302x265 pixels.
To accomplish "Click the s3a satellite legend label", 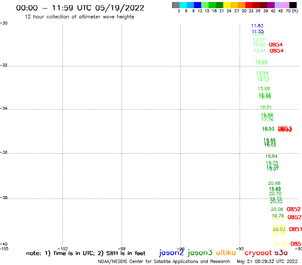I will [281, 253].
